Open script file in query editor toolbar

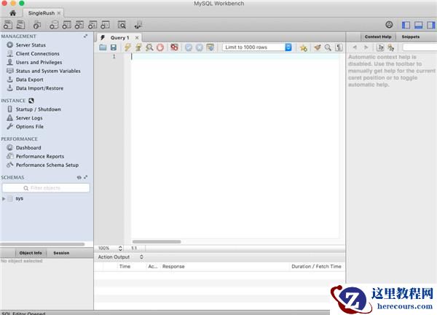(x=103, y=47)
